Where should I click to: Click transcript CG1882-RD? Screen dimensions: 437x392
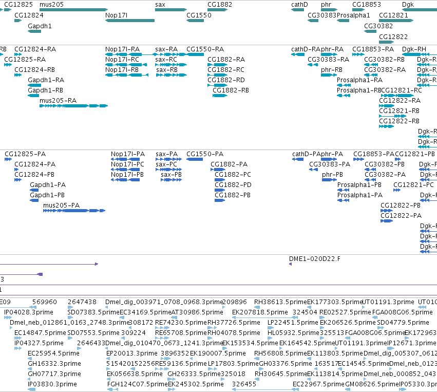(x=226, y=80)
